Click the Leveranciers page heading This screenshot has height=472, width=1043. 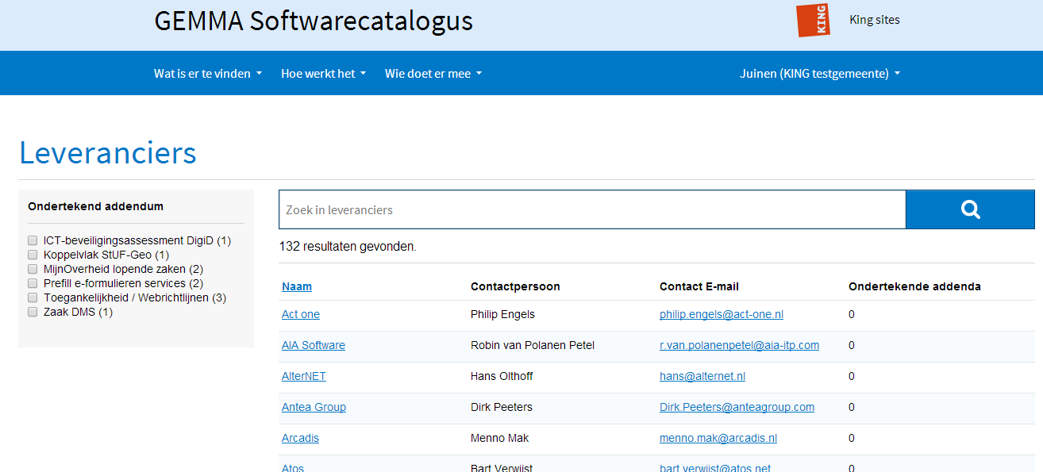click(108, 152)
